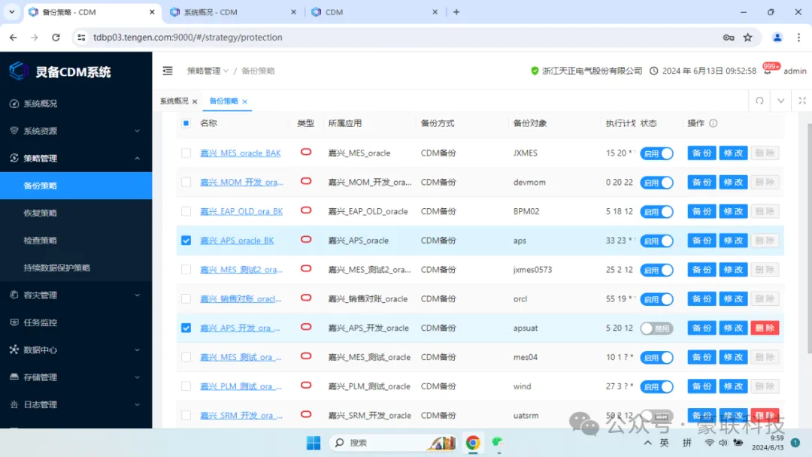The image size is (812, 457).
Task: Check the box for 嘉兴_MES_oracle_BAK
Action: 186,153
